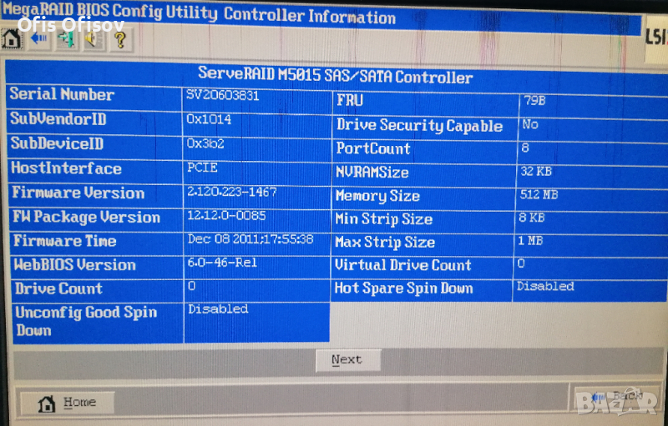Click the Max Strip Size value 1 MB

point(531,241)
